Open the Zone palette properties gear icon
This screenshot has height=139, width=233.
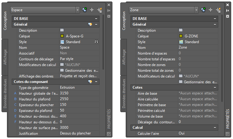[x=228, y=16]
